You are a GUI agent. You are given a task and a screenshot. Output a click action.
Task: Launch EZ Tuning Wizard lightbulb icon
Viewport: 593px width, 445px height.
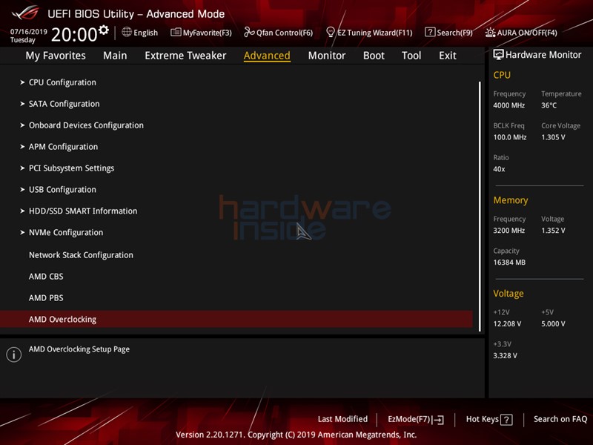click(x=330, y=32)
